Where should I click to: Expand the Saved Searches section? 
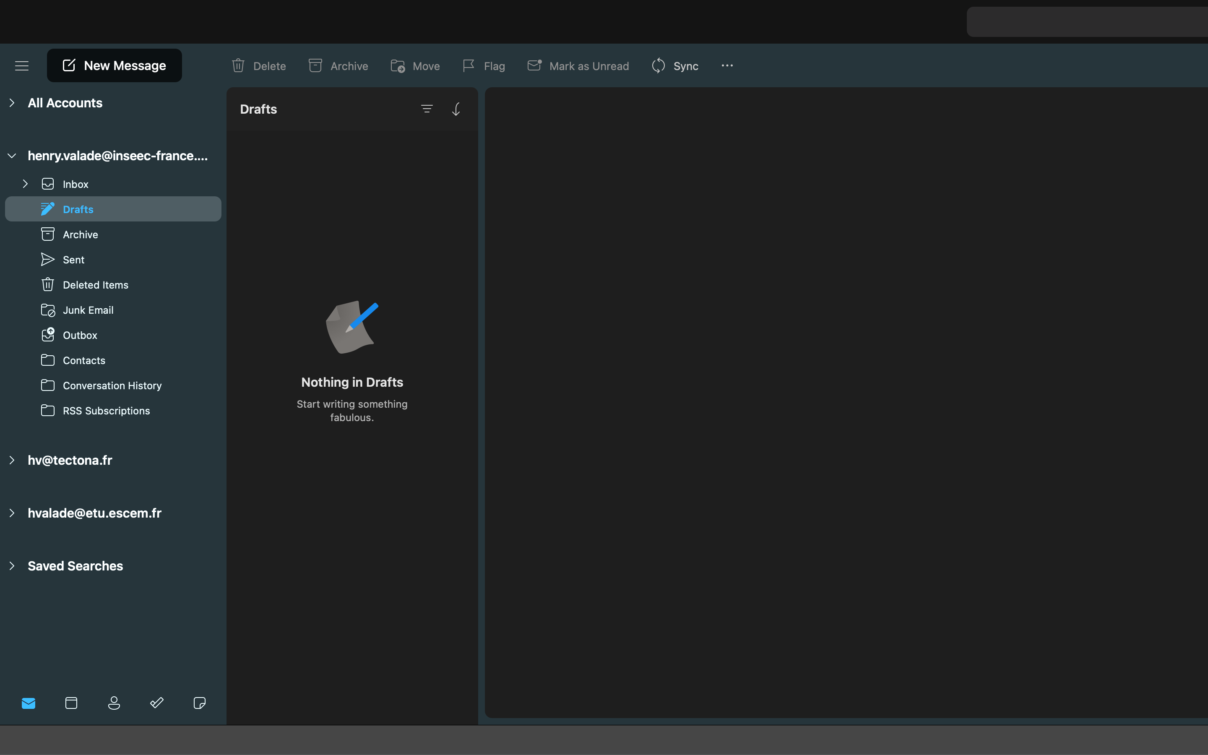(12, 566)
